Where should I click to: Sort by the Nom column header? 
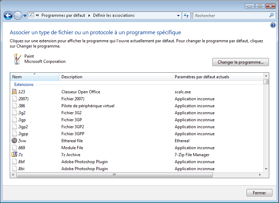coord(35,77)
